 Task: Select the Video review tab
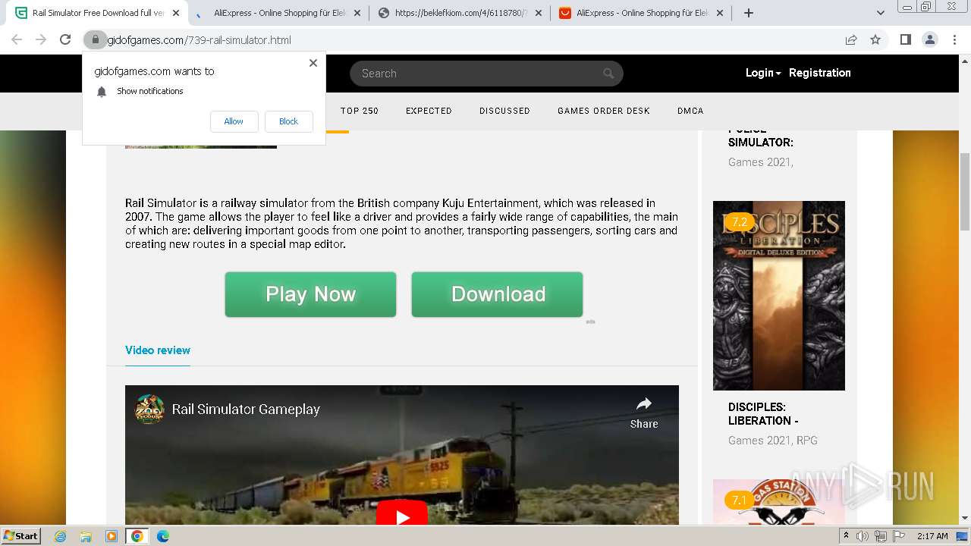pyautogui.click(x=158, y=350)
